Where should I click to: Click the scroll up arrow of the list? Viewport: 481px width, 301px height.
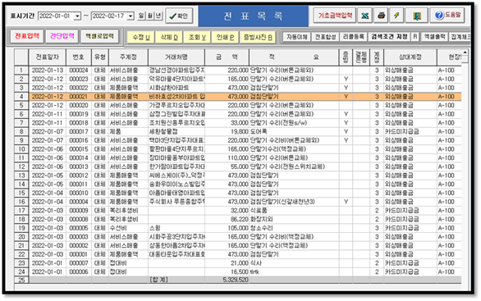pos(465,52)
